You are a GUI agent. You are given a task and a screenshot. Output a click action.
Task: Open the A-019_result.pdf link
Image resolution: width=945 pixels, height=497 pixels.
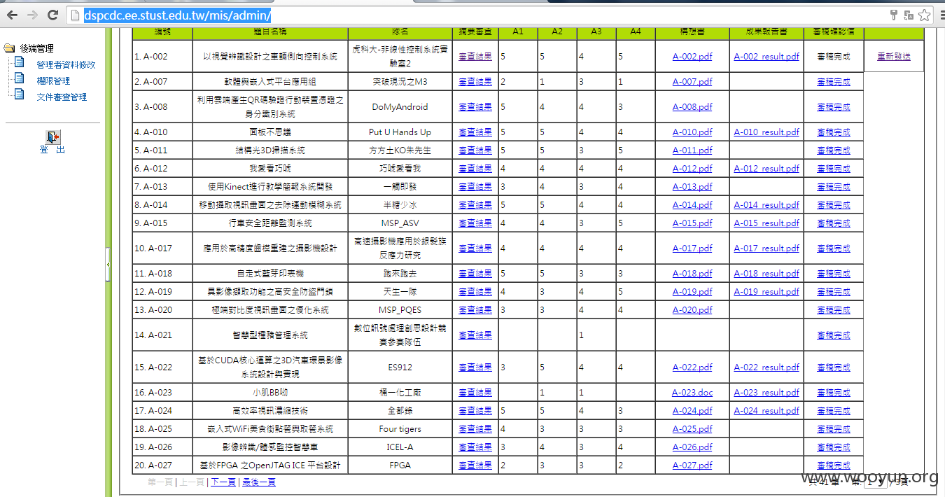(766, 292)
